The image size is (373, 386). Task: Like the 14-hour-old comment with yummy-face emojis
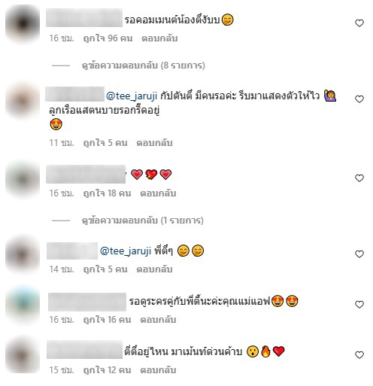click(359, 254)
